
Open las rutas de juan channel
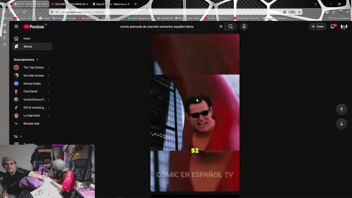[x=32, y=75]
